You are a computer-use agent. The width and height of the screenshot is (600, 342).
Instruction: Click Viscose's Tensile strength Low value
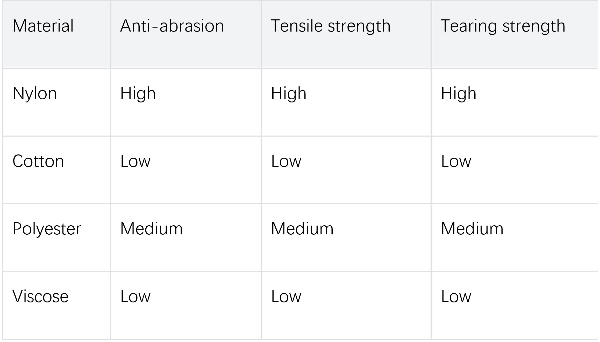(x=286, y=296)
